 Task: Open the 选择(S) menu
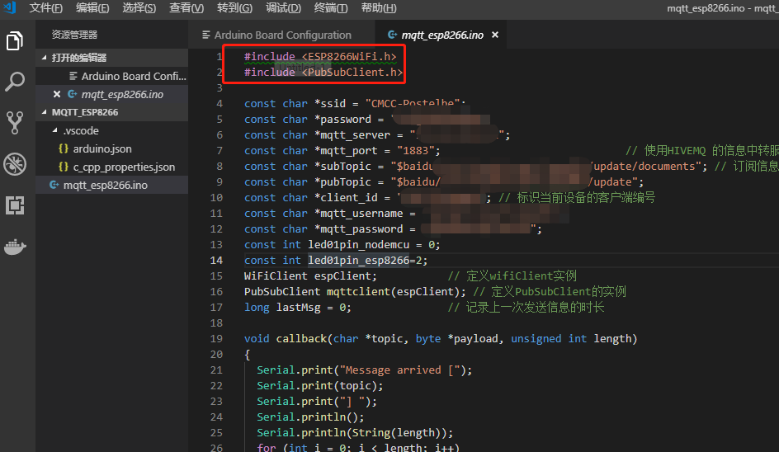pos(139,8)
